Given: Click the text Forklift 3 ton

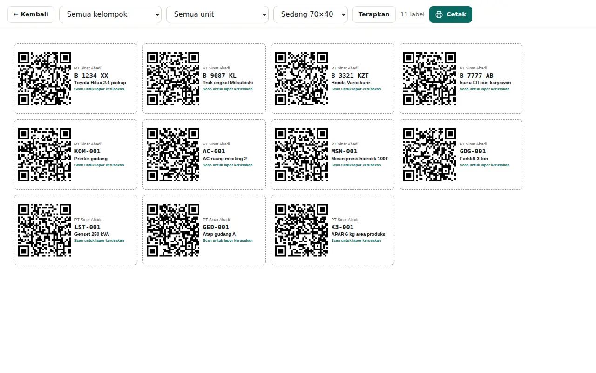Looking at the screenshot, I should 474,159.
